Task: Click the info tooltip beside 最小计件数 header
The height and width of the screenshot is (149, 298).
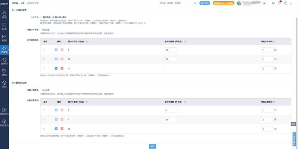Action: coord(87,41)
